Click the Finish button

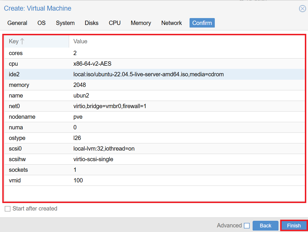pyautogui.click(x=294, y=226)
